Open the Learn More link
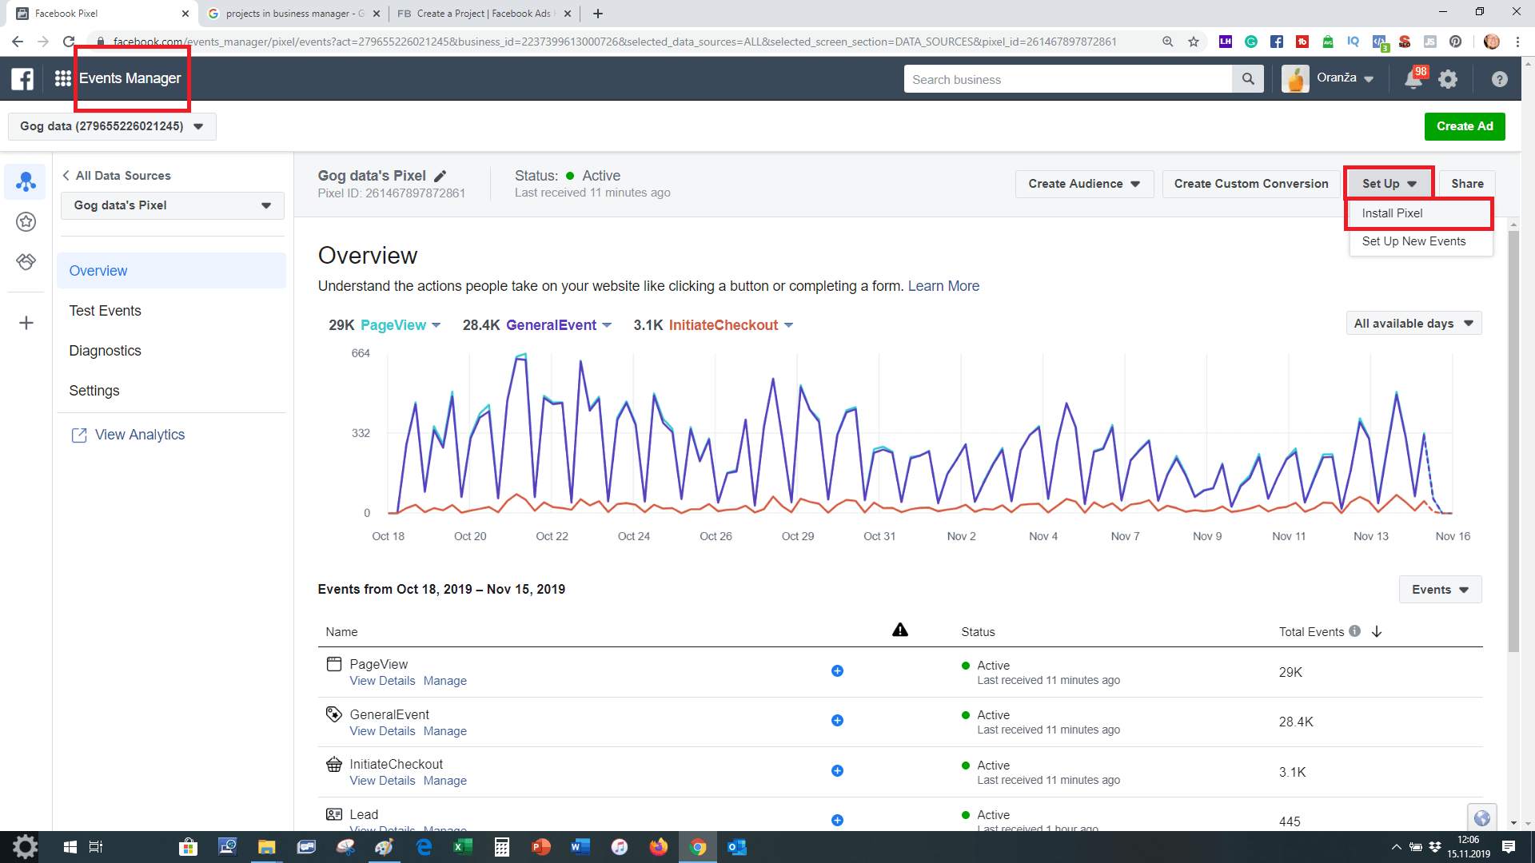Image resolution: width=1535 pixels, height=863 pixels. click(x=943, y=286)
